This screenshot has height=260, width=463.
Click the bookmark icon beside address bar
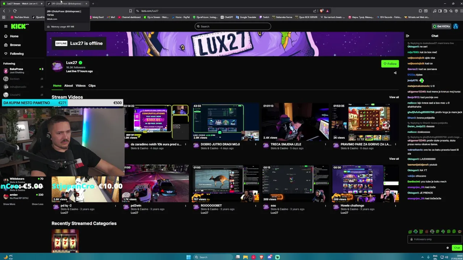(x=130, y=11)
